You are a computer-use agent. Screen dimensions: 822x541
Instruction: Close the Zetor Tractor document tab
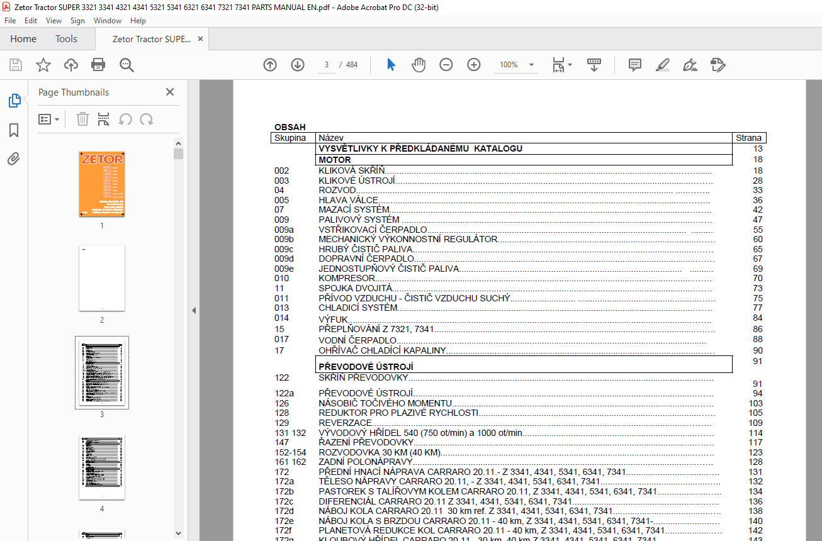[x=200, y=39]
